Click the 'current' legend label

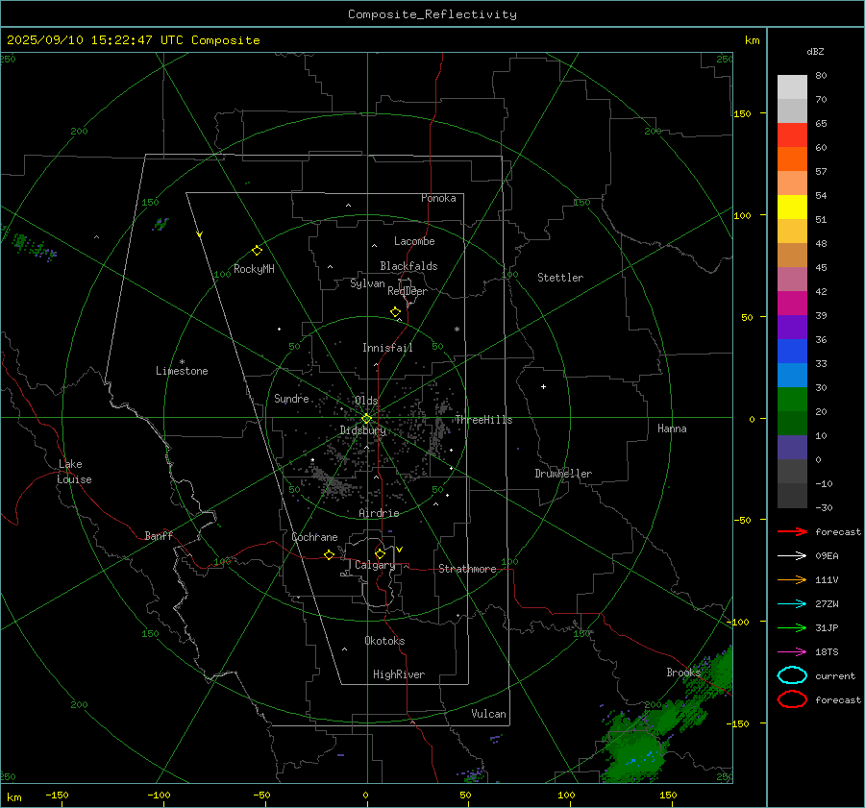point(835,675)
